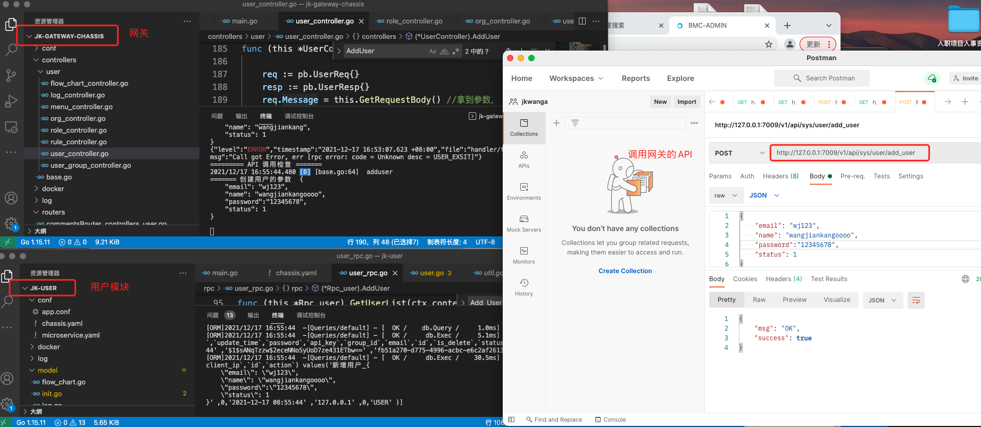Screen dimensions: 981x427
Task: Click Import button in Postman workspace
Action: point(687,102)
